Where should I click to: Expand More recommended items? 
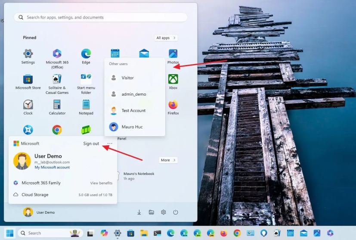pyautogui.click(x=168, y=160)
